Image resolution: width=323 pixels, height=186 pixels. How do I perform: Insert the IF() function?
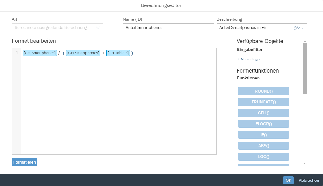[263, 135]
